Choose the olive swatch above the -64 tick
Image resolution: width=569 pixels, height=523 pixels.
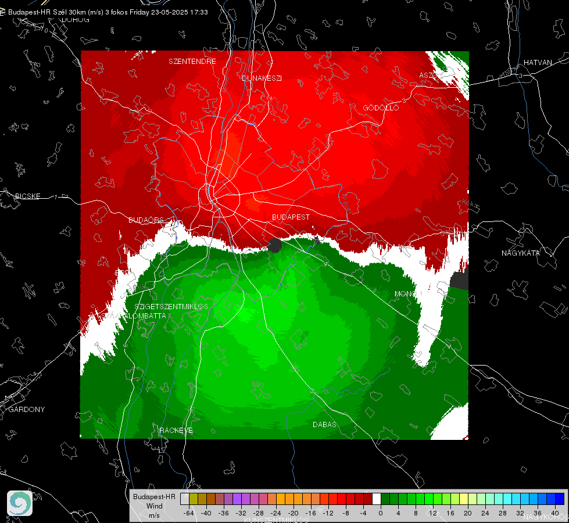click(x=193, y=499)
